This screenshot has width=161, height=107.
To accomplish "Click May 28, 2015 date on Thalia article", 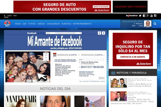I will click(133, 79).
